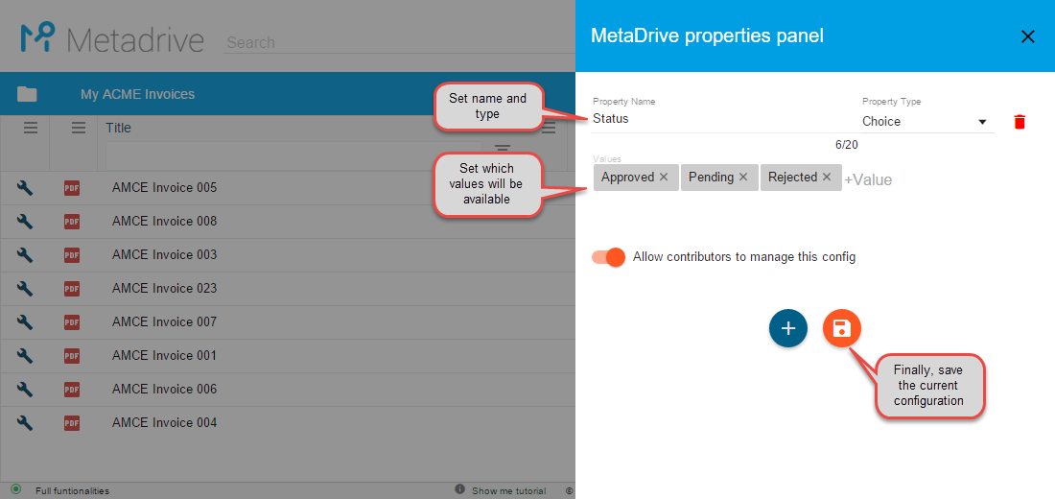This screenshot has height=499, width=1055.
Task: Select the Title column header
Action: pos(118,128)
